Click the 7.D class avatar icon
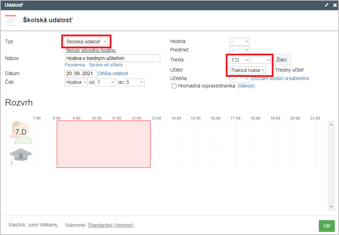339x235 pixels. click(21, 132)
